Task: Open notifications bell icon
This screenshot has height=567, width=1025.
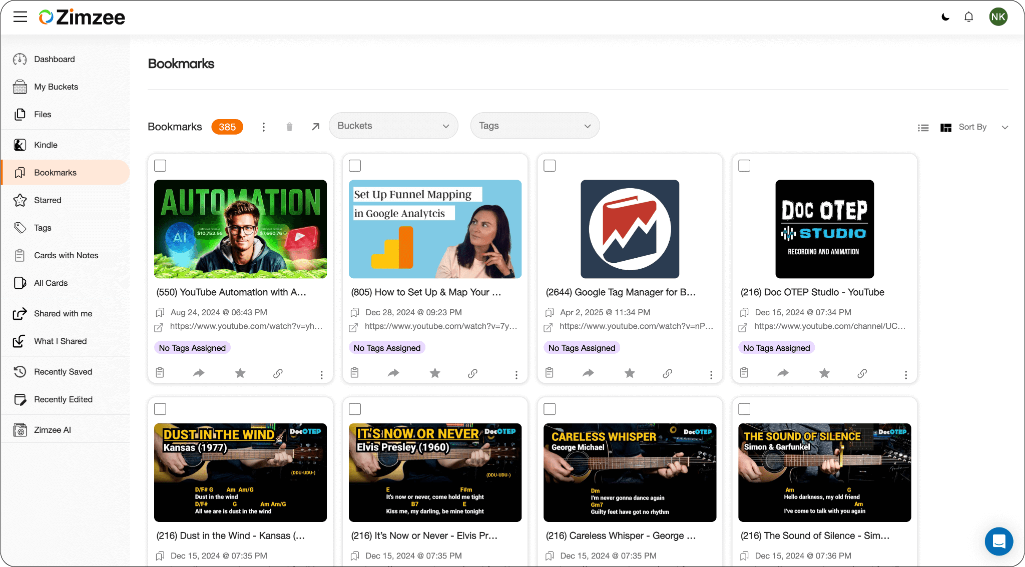Action: [x=969, y=17]
